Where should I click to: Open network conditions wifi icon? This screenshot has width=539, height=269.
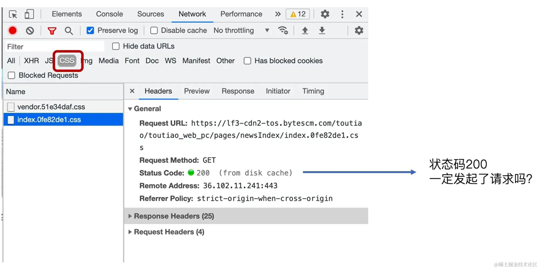(283, 30)
